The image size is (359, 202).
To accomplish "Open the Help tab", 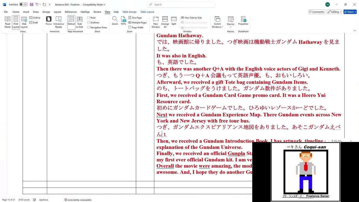I will coord(116,12).
